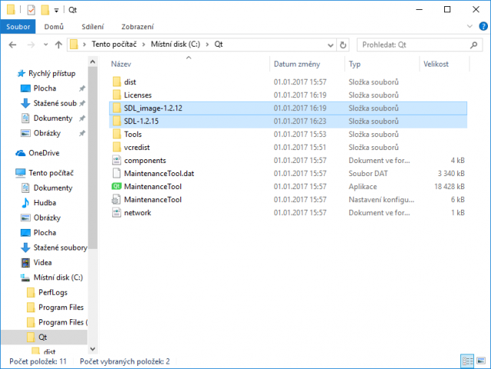Select the dist folder icon
Image resolution: width=491 pixels, height=369 pixels.
117,82
